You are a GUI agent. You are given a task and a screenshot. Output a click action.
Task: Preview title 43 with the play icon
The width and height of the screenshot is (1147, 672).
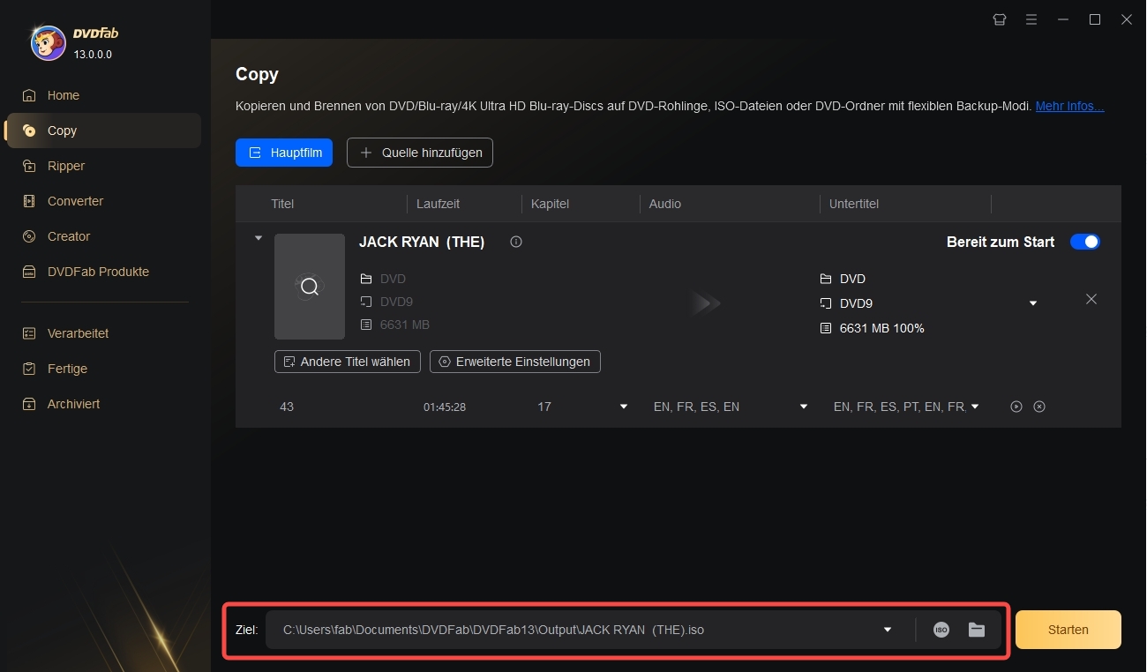coord(1016,407)
